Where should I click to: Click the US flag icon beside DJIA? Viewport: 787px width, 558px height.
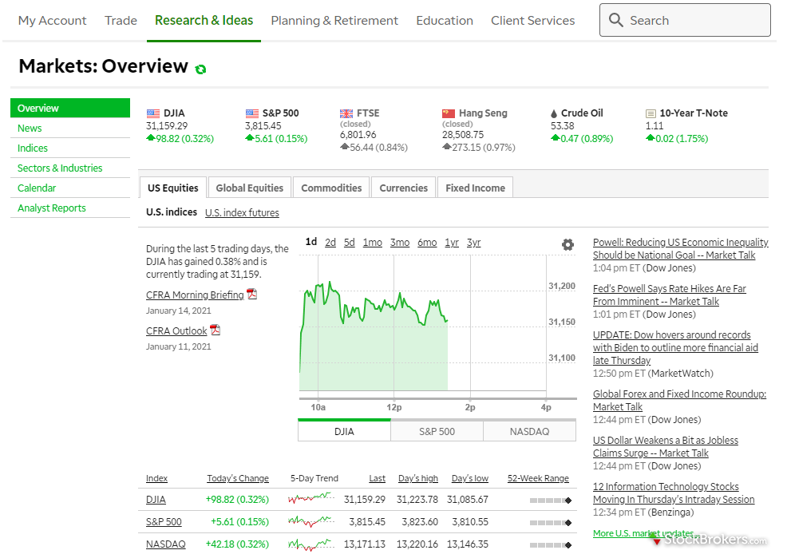[153, 113]
